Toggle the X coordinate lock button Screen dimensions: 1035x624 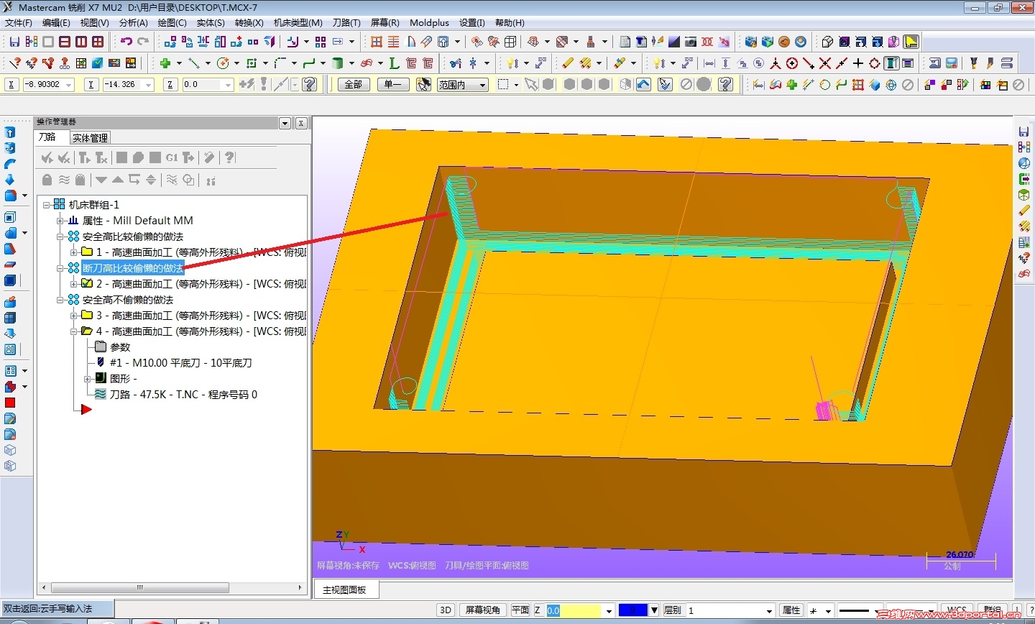(11, 85)
